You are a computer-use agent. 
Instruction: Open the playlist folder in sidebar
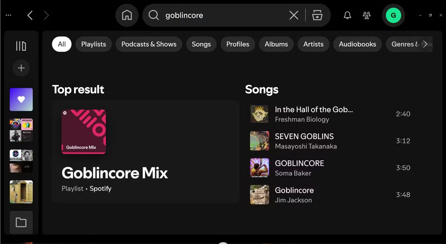point(21,222)
